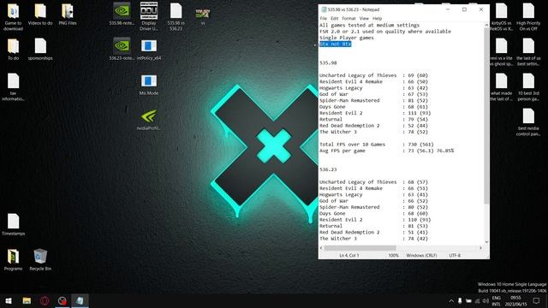Click the Notepad title bar icon

coord(324,9)
